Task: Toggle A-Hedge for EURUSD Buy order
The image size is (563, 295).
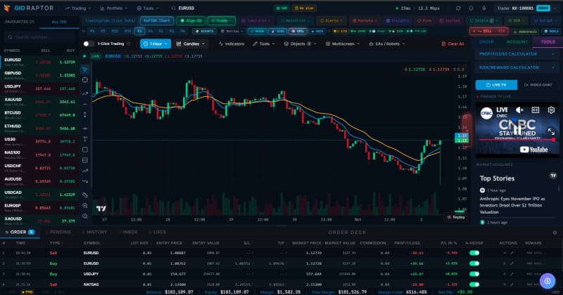Action: [474, 263]
